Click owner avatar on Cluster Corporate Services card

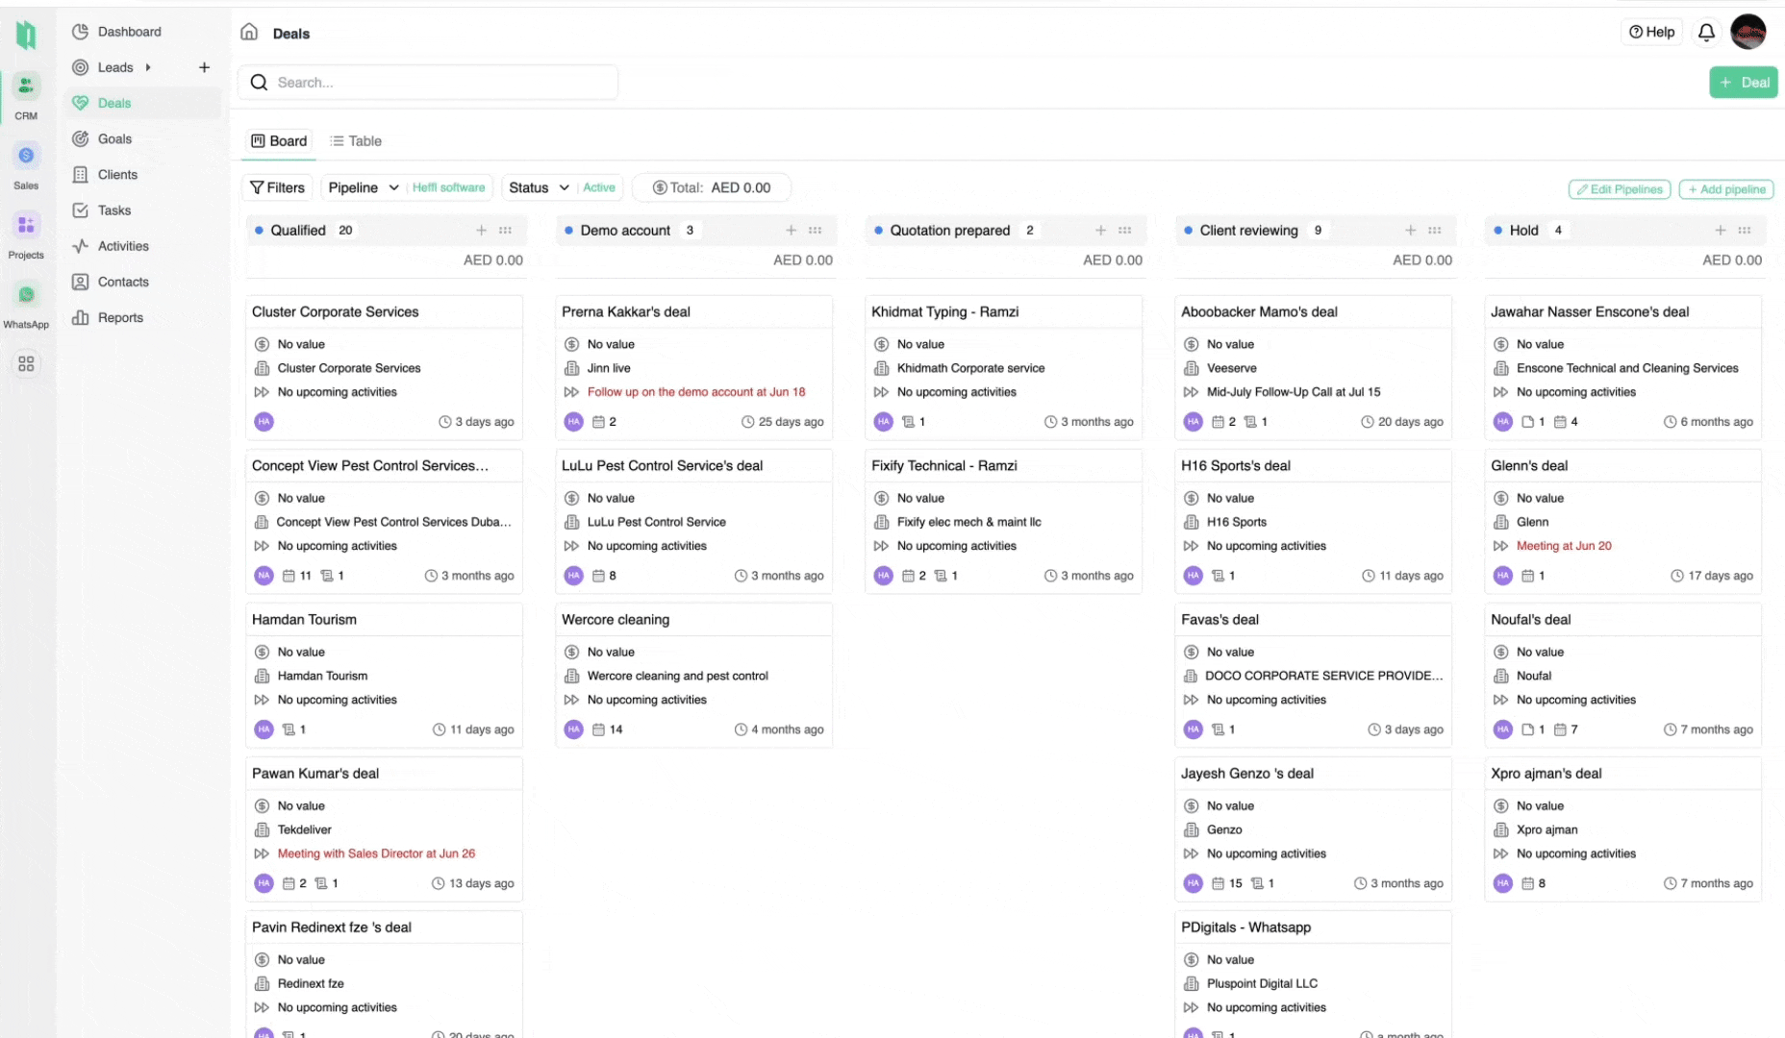(264, 421)
